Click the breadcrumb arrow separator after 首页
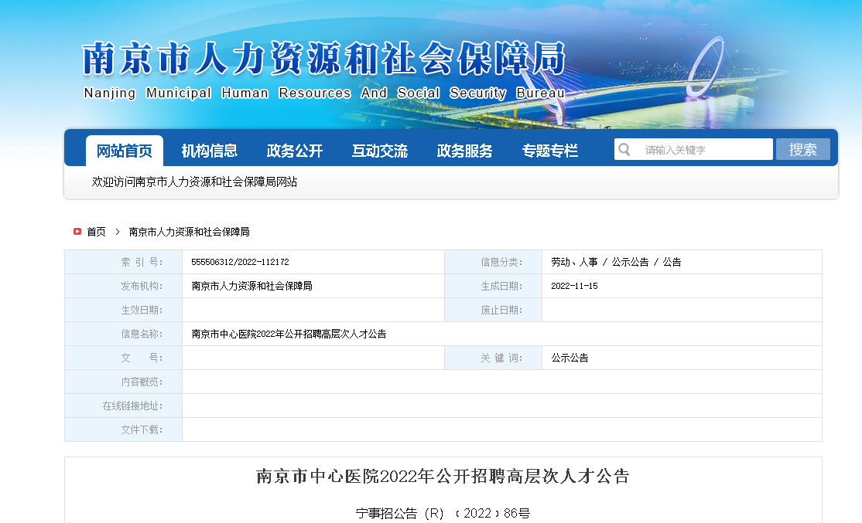This screenshot has width=862, height=523. (x=118, y=232)
